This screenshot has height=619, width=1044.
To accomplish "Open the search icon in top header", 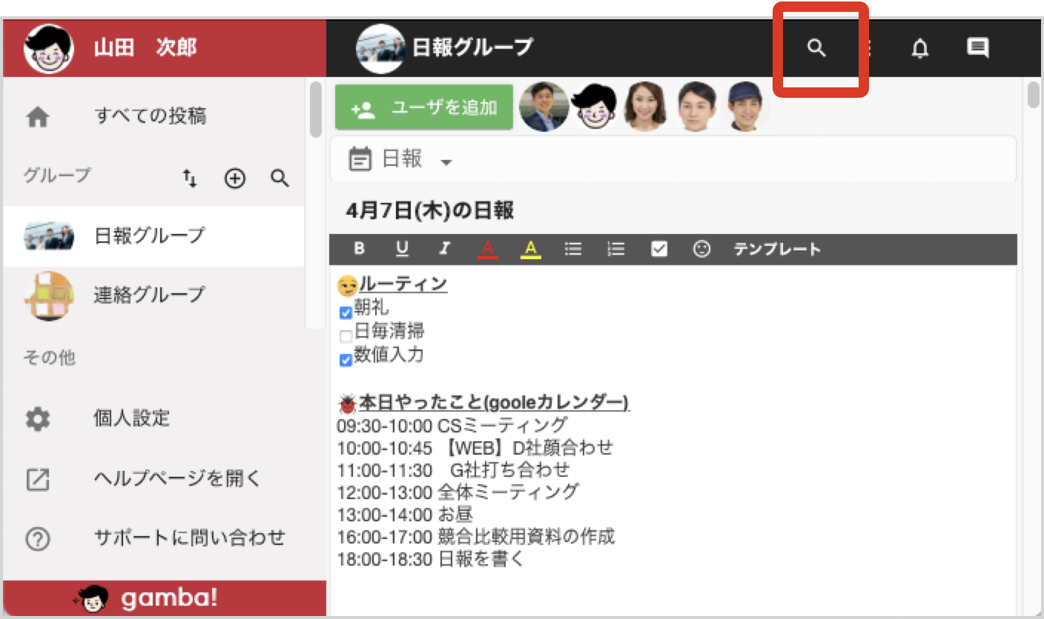I will [x=816, y=49].
